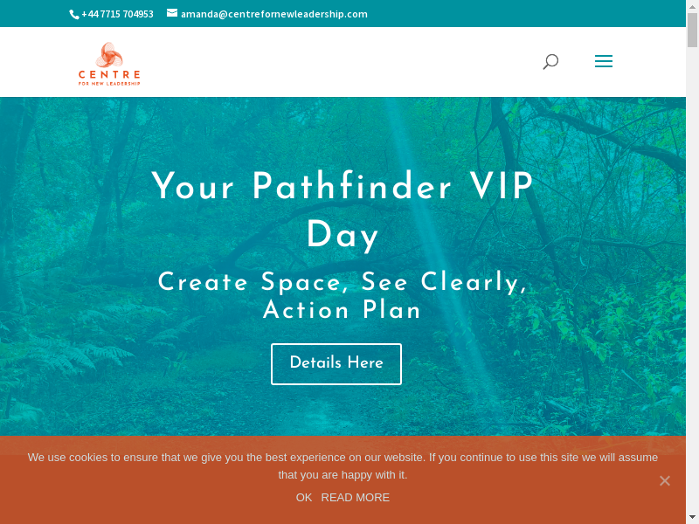
Task: Click the vertical scrollbar thumb
Action: pos(692,31)
